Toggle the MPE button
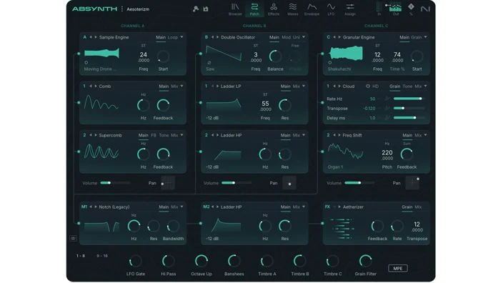This screenshot has height=283, width=503. 398,268
